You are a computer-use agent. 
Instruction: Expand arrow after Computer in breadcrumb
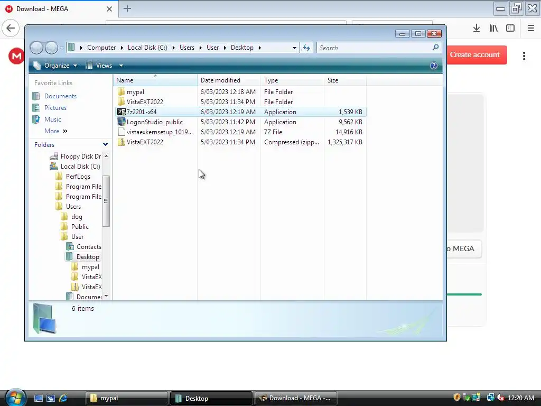click(x=122, y=48)
